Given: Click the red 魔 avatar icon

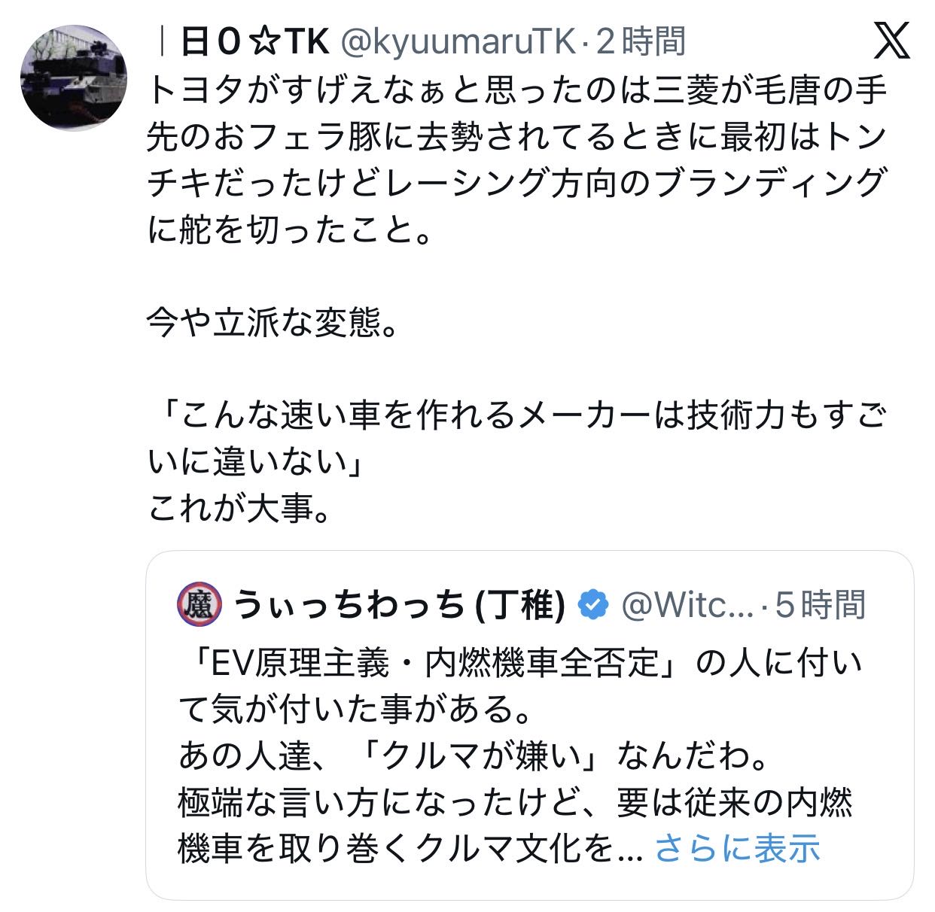Looking at the screenshot, I should [199, 603].
